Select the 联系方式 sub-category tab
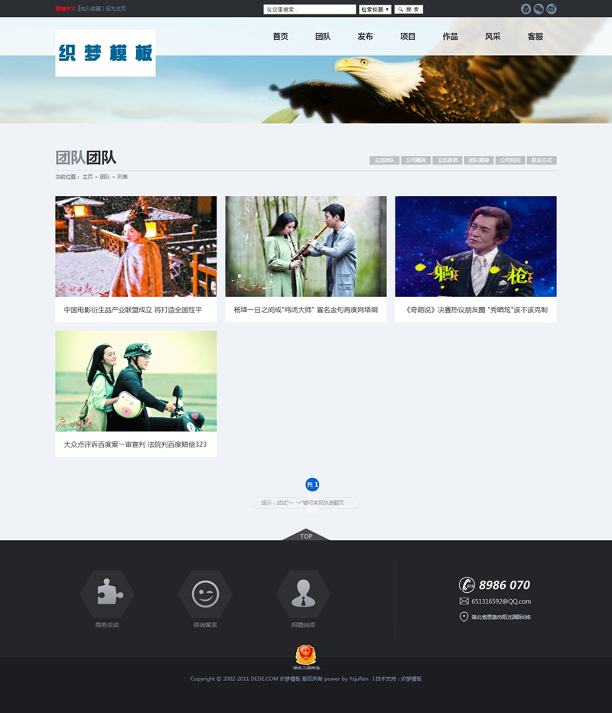Image resolution: width=612 pixels, height=713 pixels. point(542,161)
